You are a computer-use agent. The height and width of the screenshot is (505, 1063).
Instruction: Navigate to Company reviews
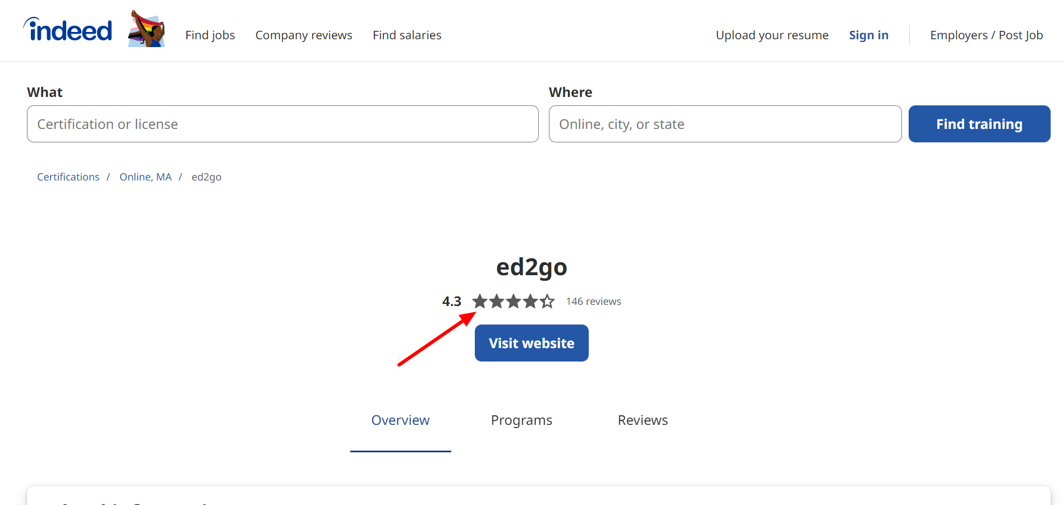click(304, 35)
